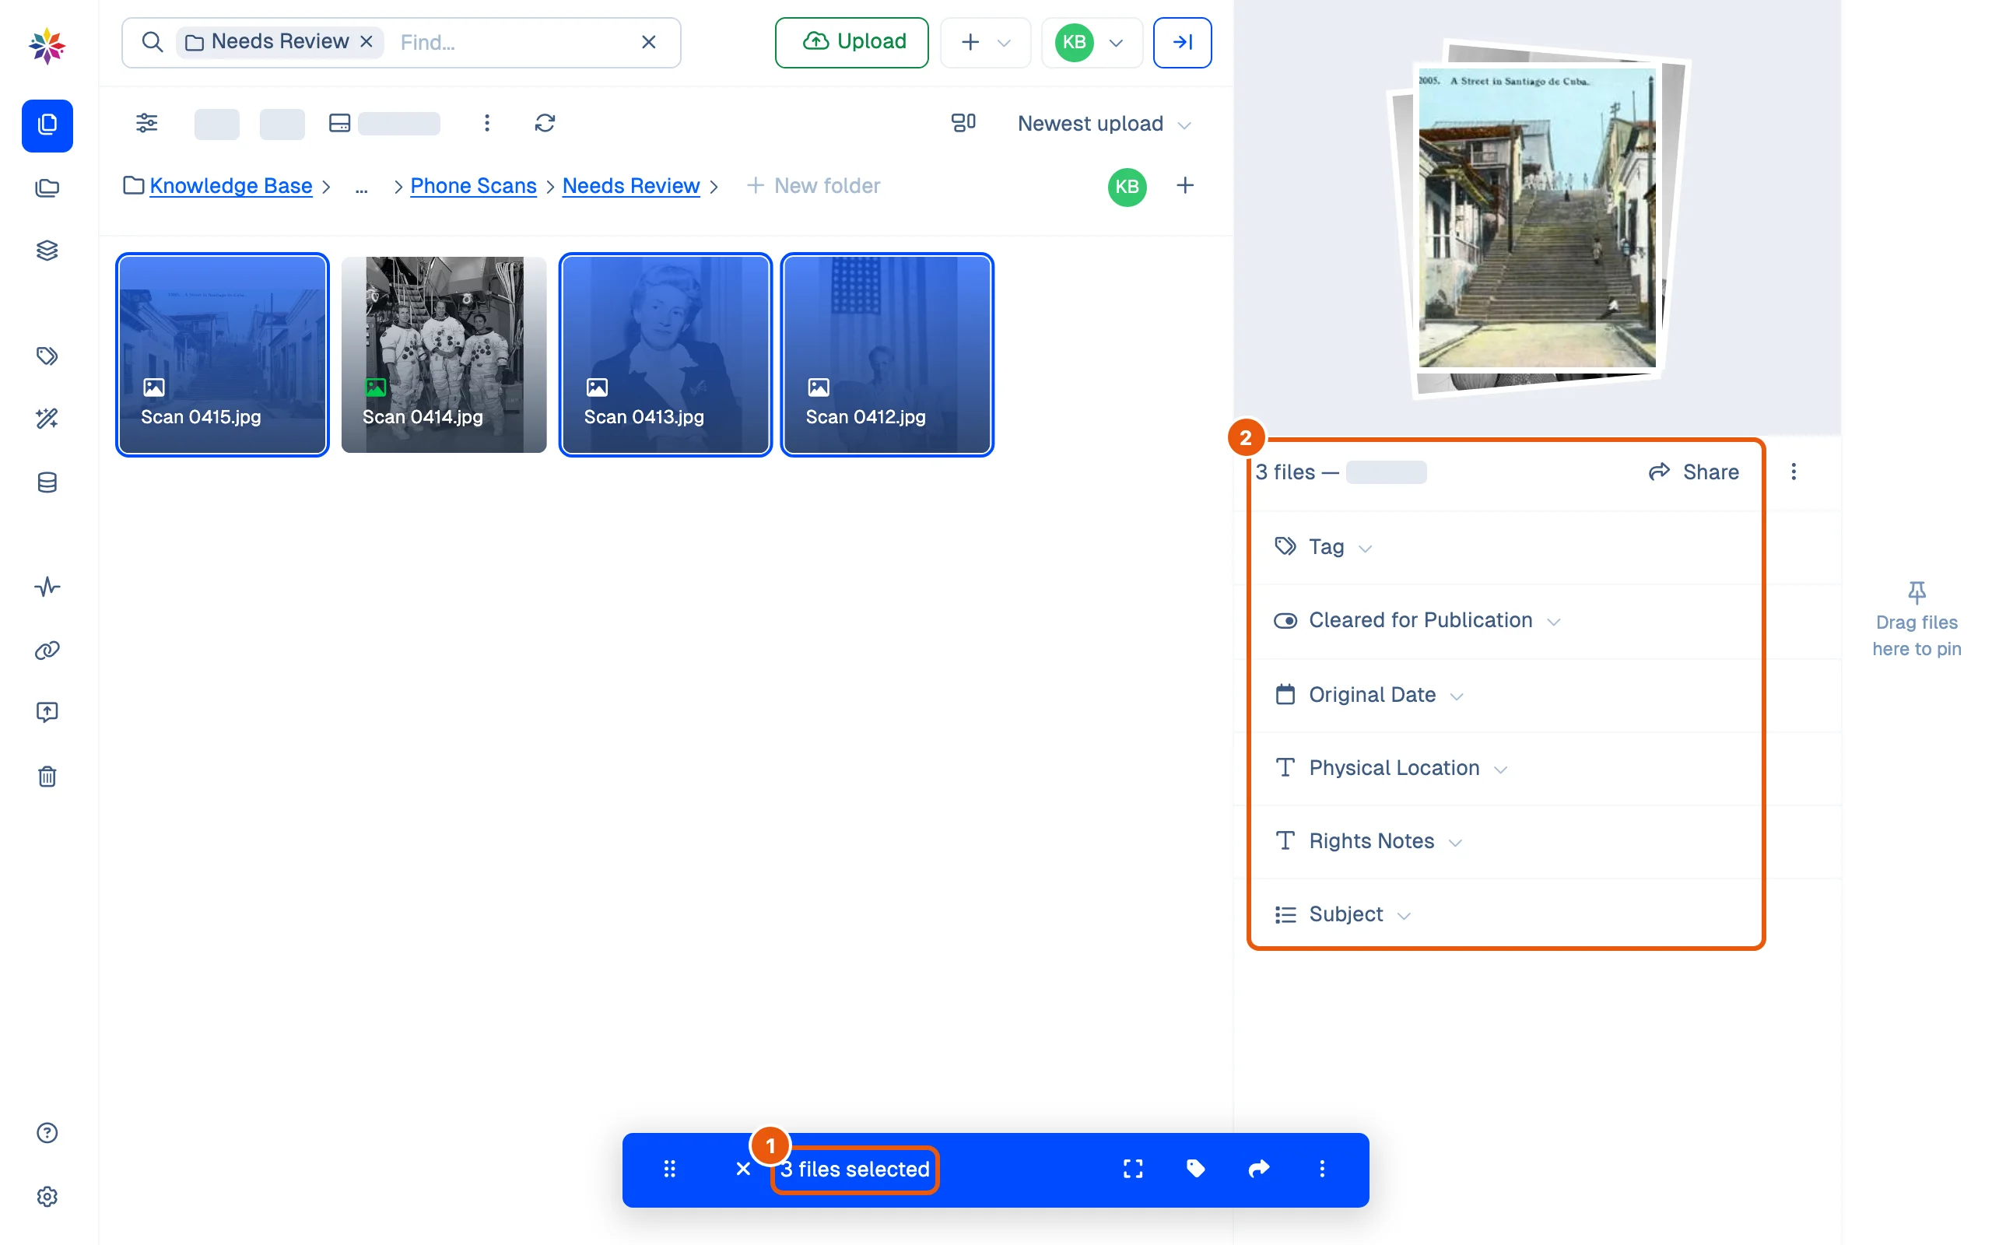Click the Upload button
1992x1245 pixels.
(852, 42)
